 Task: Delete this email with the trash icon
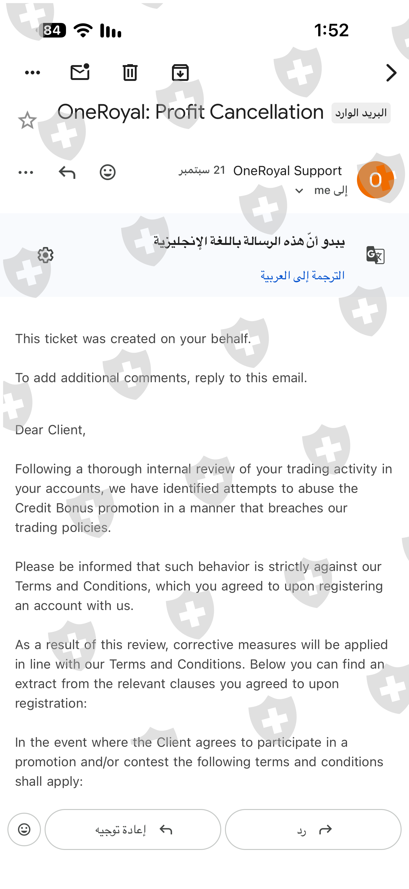(130, 73)
